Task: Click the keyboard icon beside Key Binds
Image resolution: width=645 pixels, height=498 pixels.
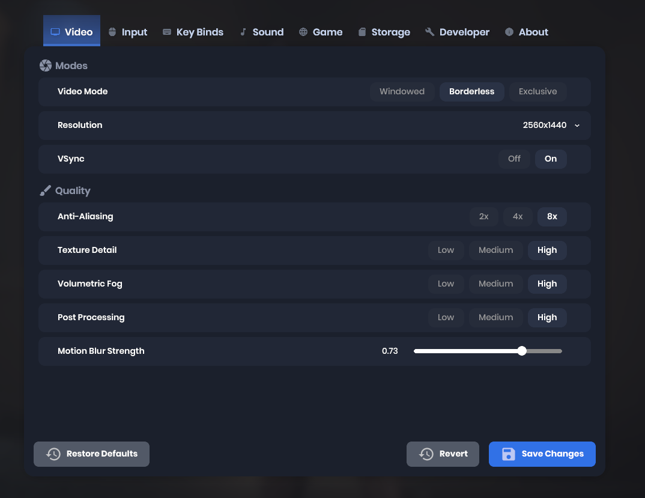Action: [167, 32]
